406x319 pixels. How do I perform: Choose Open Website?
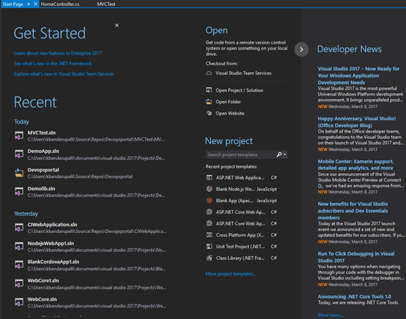(x=230, y=113)
